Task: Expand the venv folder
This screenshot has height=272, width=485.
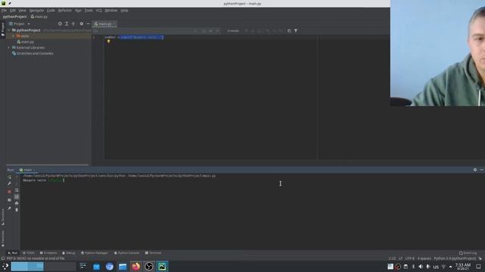Action: tap(14, 36)
